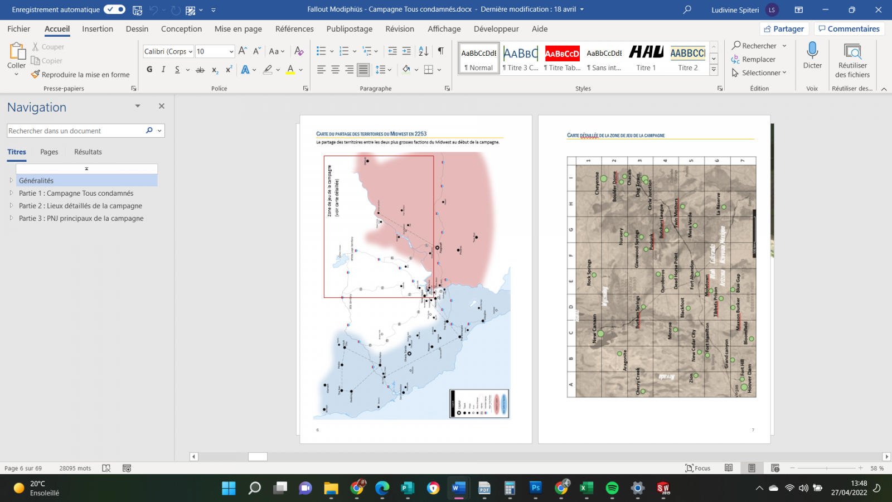Center-align text with the center alignment icon
This screenshot has height=502, width=892.
[335, 70]
